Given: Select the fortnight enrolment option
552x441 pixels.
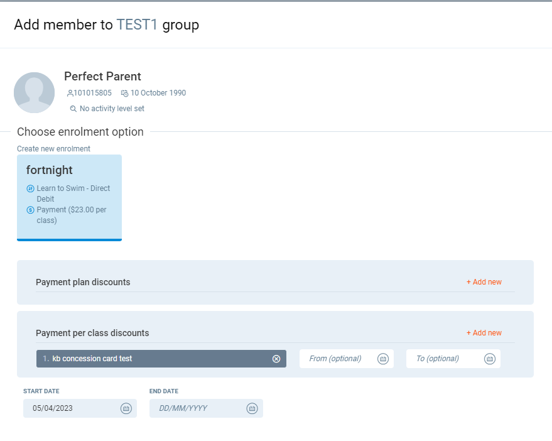Looking at the screenshot, I should pos(69,197).
